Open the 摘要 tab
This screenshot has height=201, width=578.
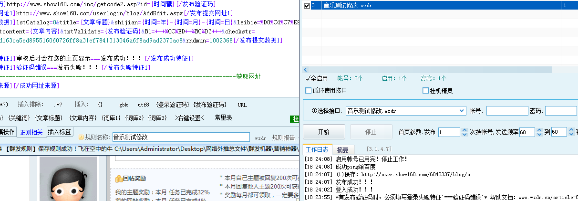tap(342, 149)
